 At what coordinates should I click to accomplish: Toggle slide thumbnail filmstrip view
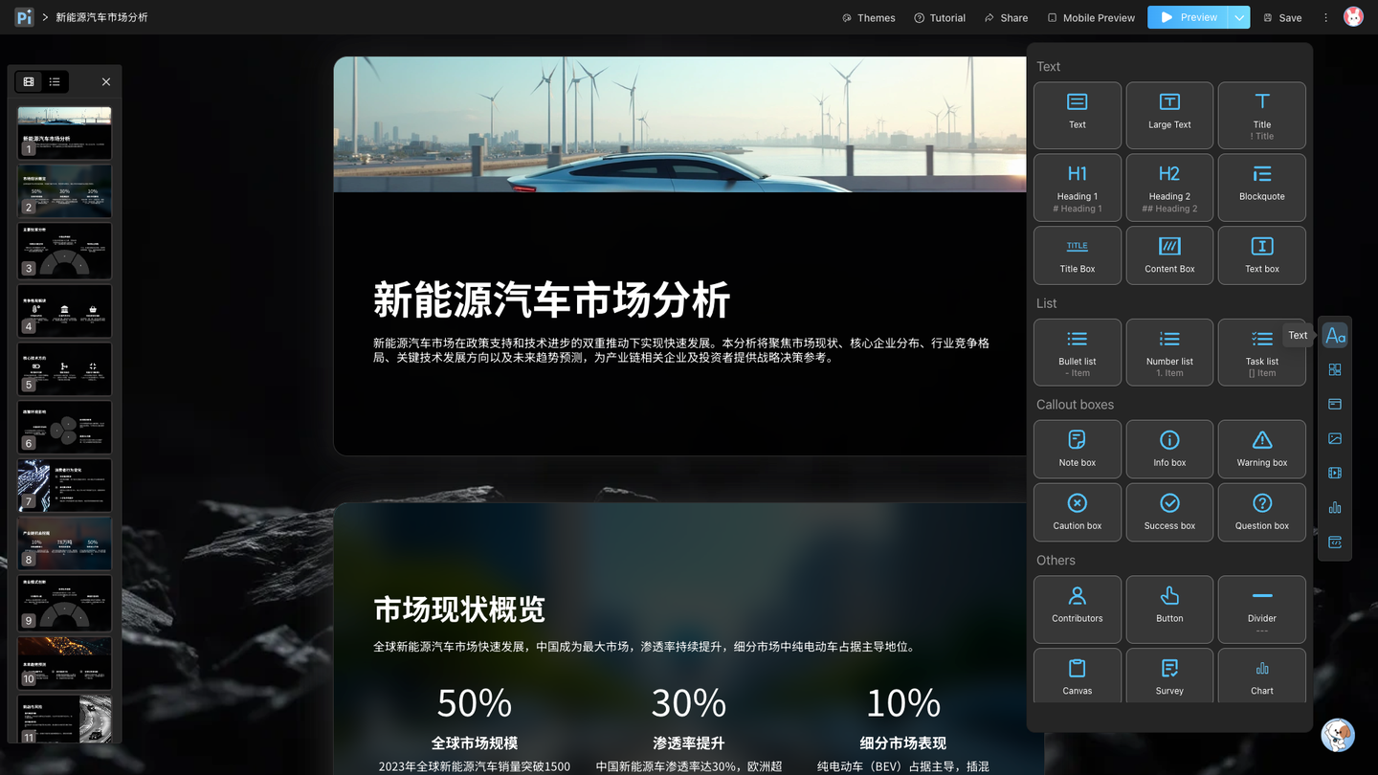(x=28, y=81)
